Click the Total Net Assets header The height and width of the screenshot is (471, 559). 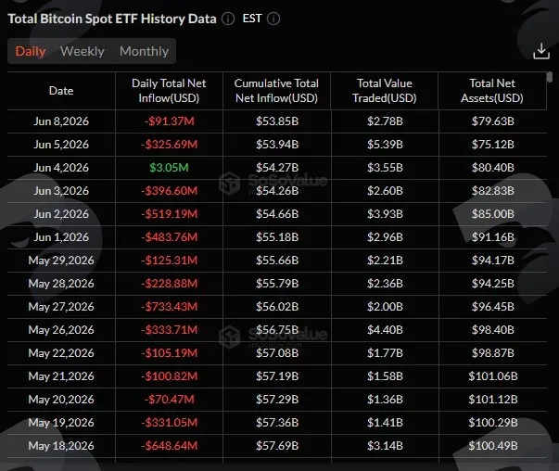pos(492,91)
